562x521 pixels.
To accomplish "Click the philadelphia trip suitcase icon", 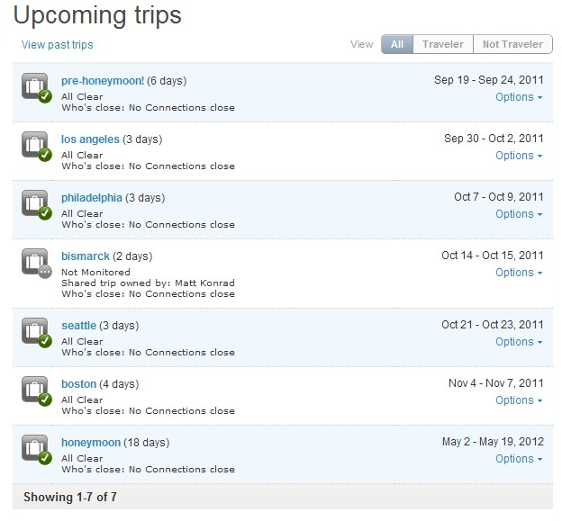I will 35,203.
